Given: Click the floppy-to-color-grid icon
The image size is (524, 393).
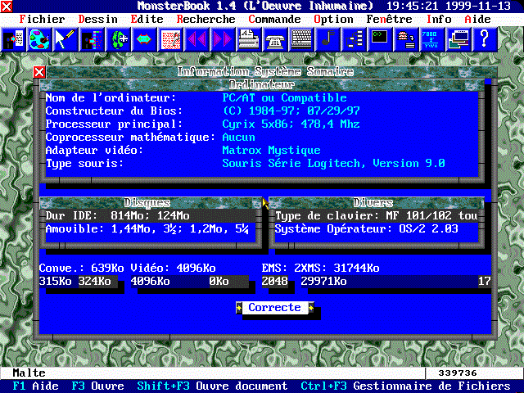Looking at the screenshot, I should click(x=92, y=39).
